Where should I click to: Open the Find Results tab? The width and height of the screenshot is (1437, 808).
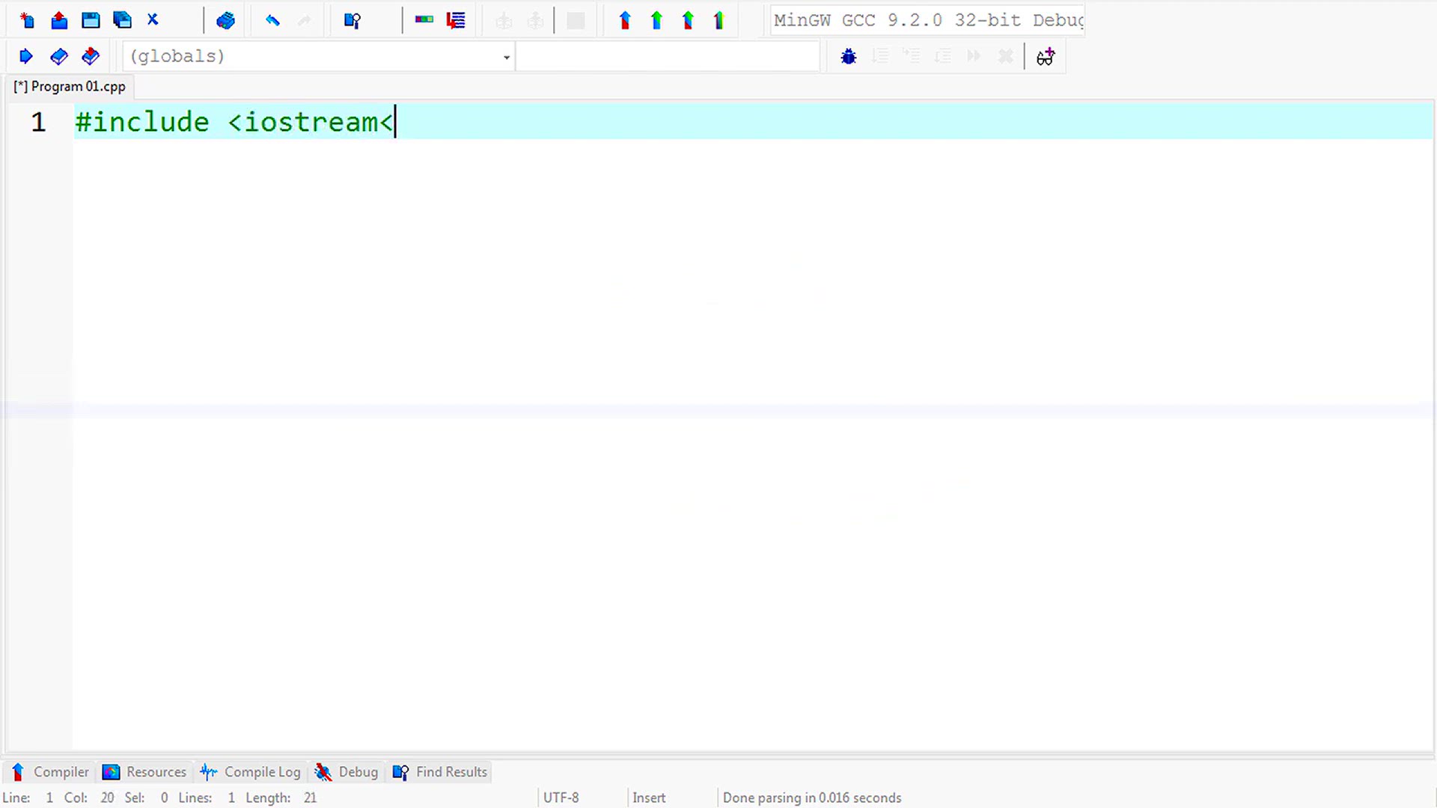coord(440,772)
